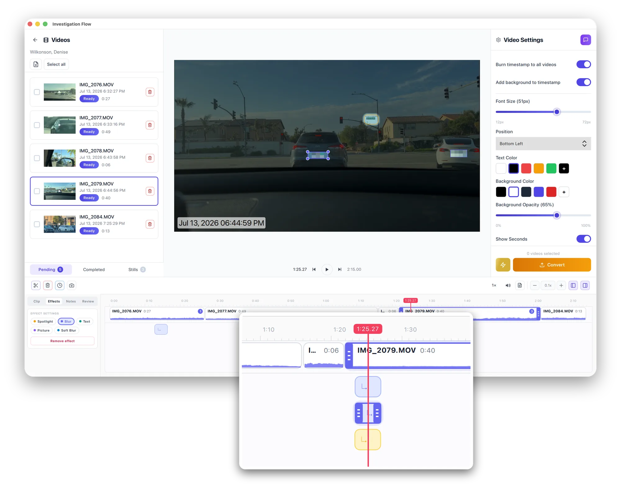This screenshot has width=621, height=488.
Task: Pick the blue background color swatch
Action: 539,192
